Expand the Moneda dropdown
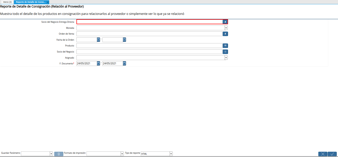Viewport: 338px width, 157px height. (226, 28)
